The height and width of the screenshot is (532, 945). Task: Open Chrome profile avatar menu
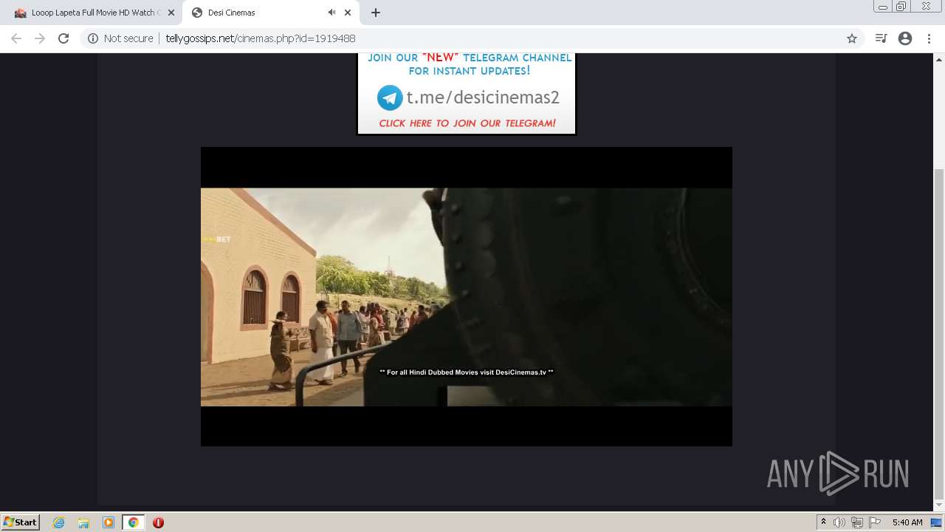click(905, 38)
